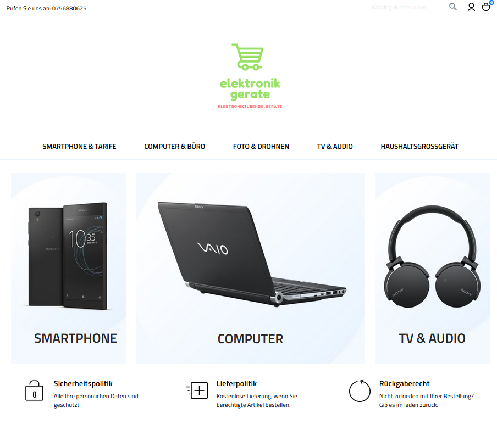Click the elektronik gerate cart logo
The width and height of the screenshot is (497, 424).
click(250, 76)
